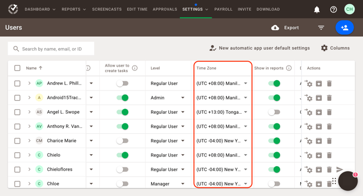
Task: Click the Invite link in navbar
Action: pos(244,9)
